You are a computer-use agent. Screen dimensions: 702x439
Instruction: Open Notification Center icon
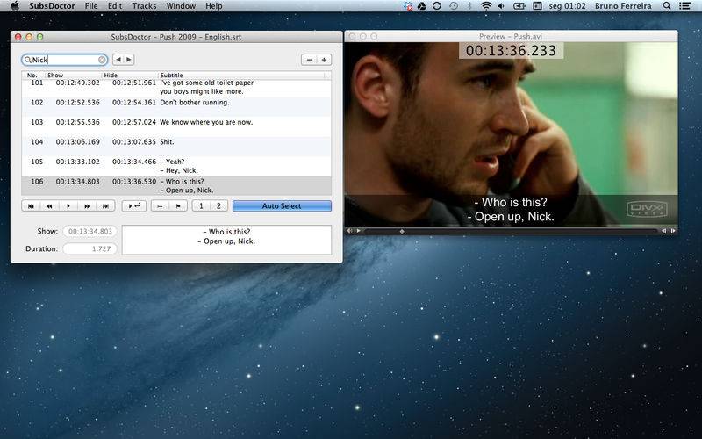coord(684,6)
